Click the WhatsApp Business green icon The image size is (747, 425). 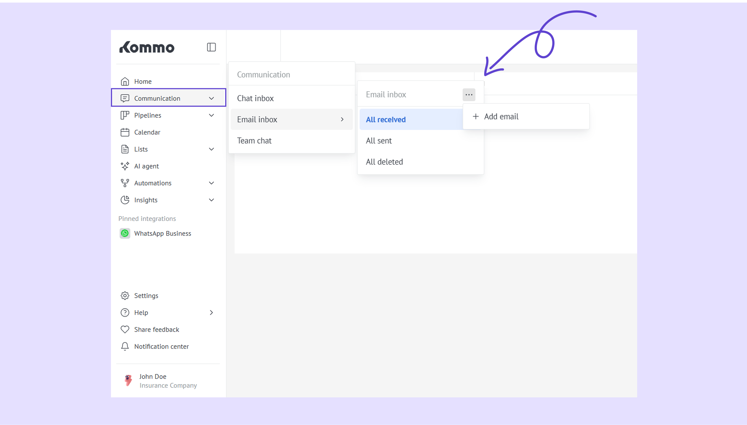click(125, 233)
